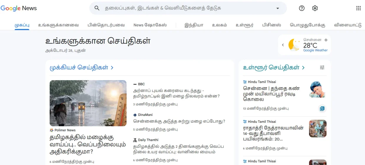Click the magnifier search icon

click(97, 8)
